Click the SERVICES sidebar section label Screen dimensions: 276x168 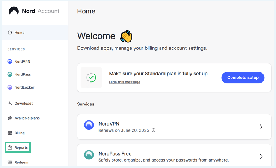click(x=16, y=49)
